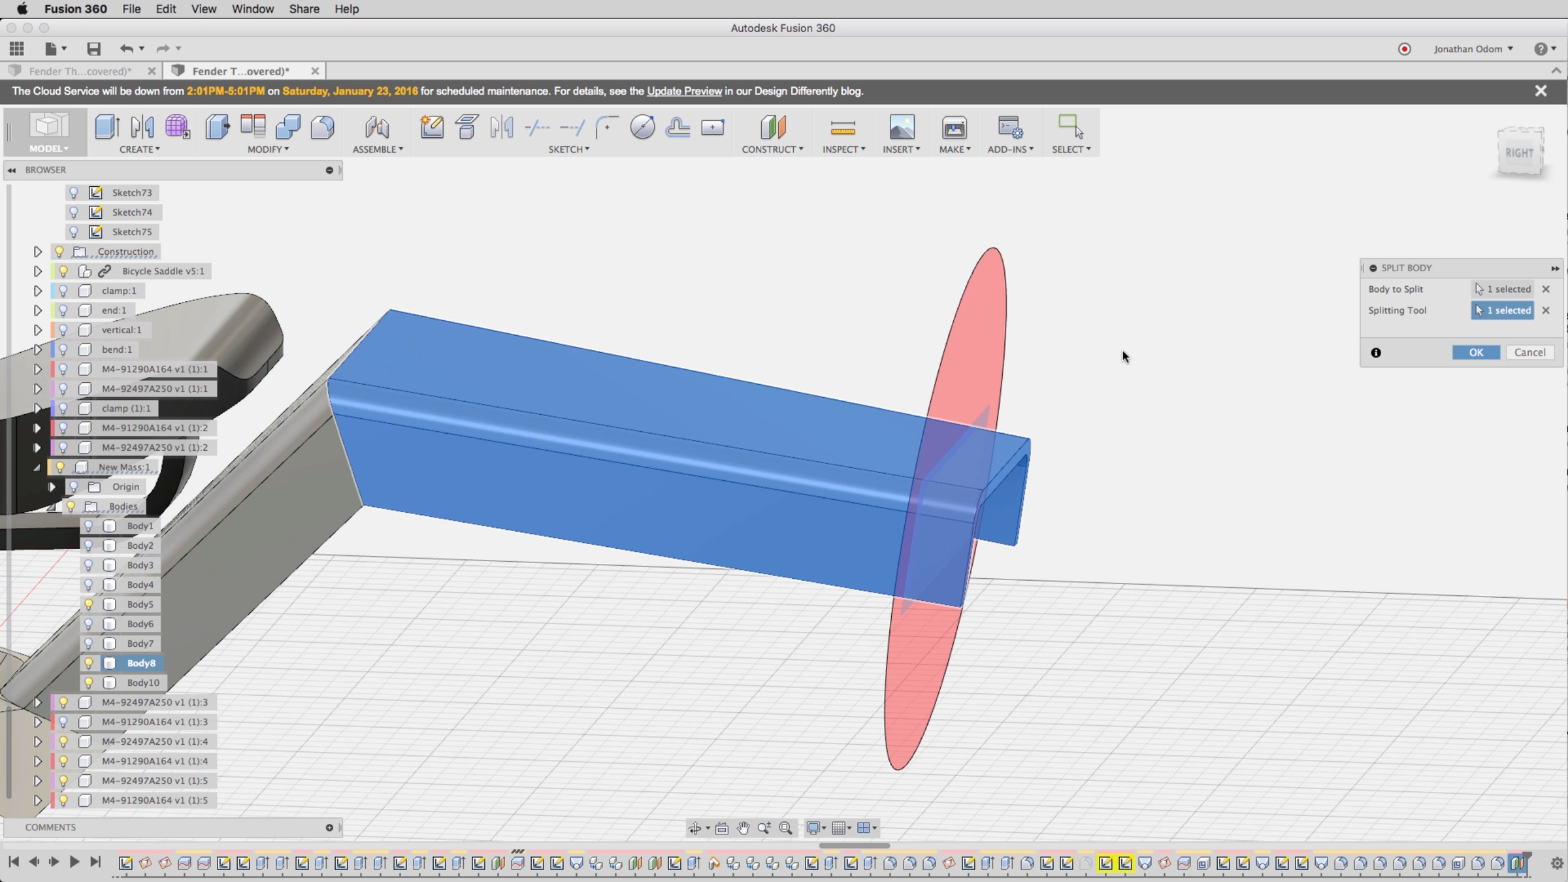Screen dimensions: 1568x882
Task: Switch to the first Fender document tab
Action: [80, 71]
